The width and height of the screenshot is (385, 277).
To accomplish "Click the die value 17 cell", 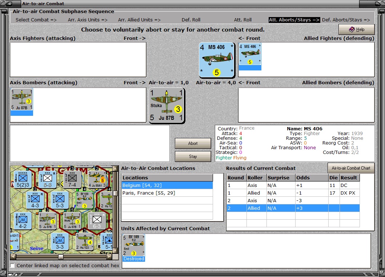I will pyautogui.click(x=334, y=193).
